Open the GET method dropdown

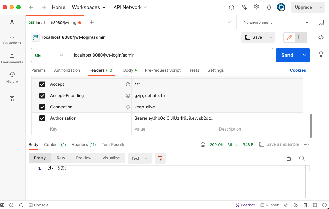[49, 55]
